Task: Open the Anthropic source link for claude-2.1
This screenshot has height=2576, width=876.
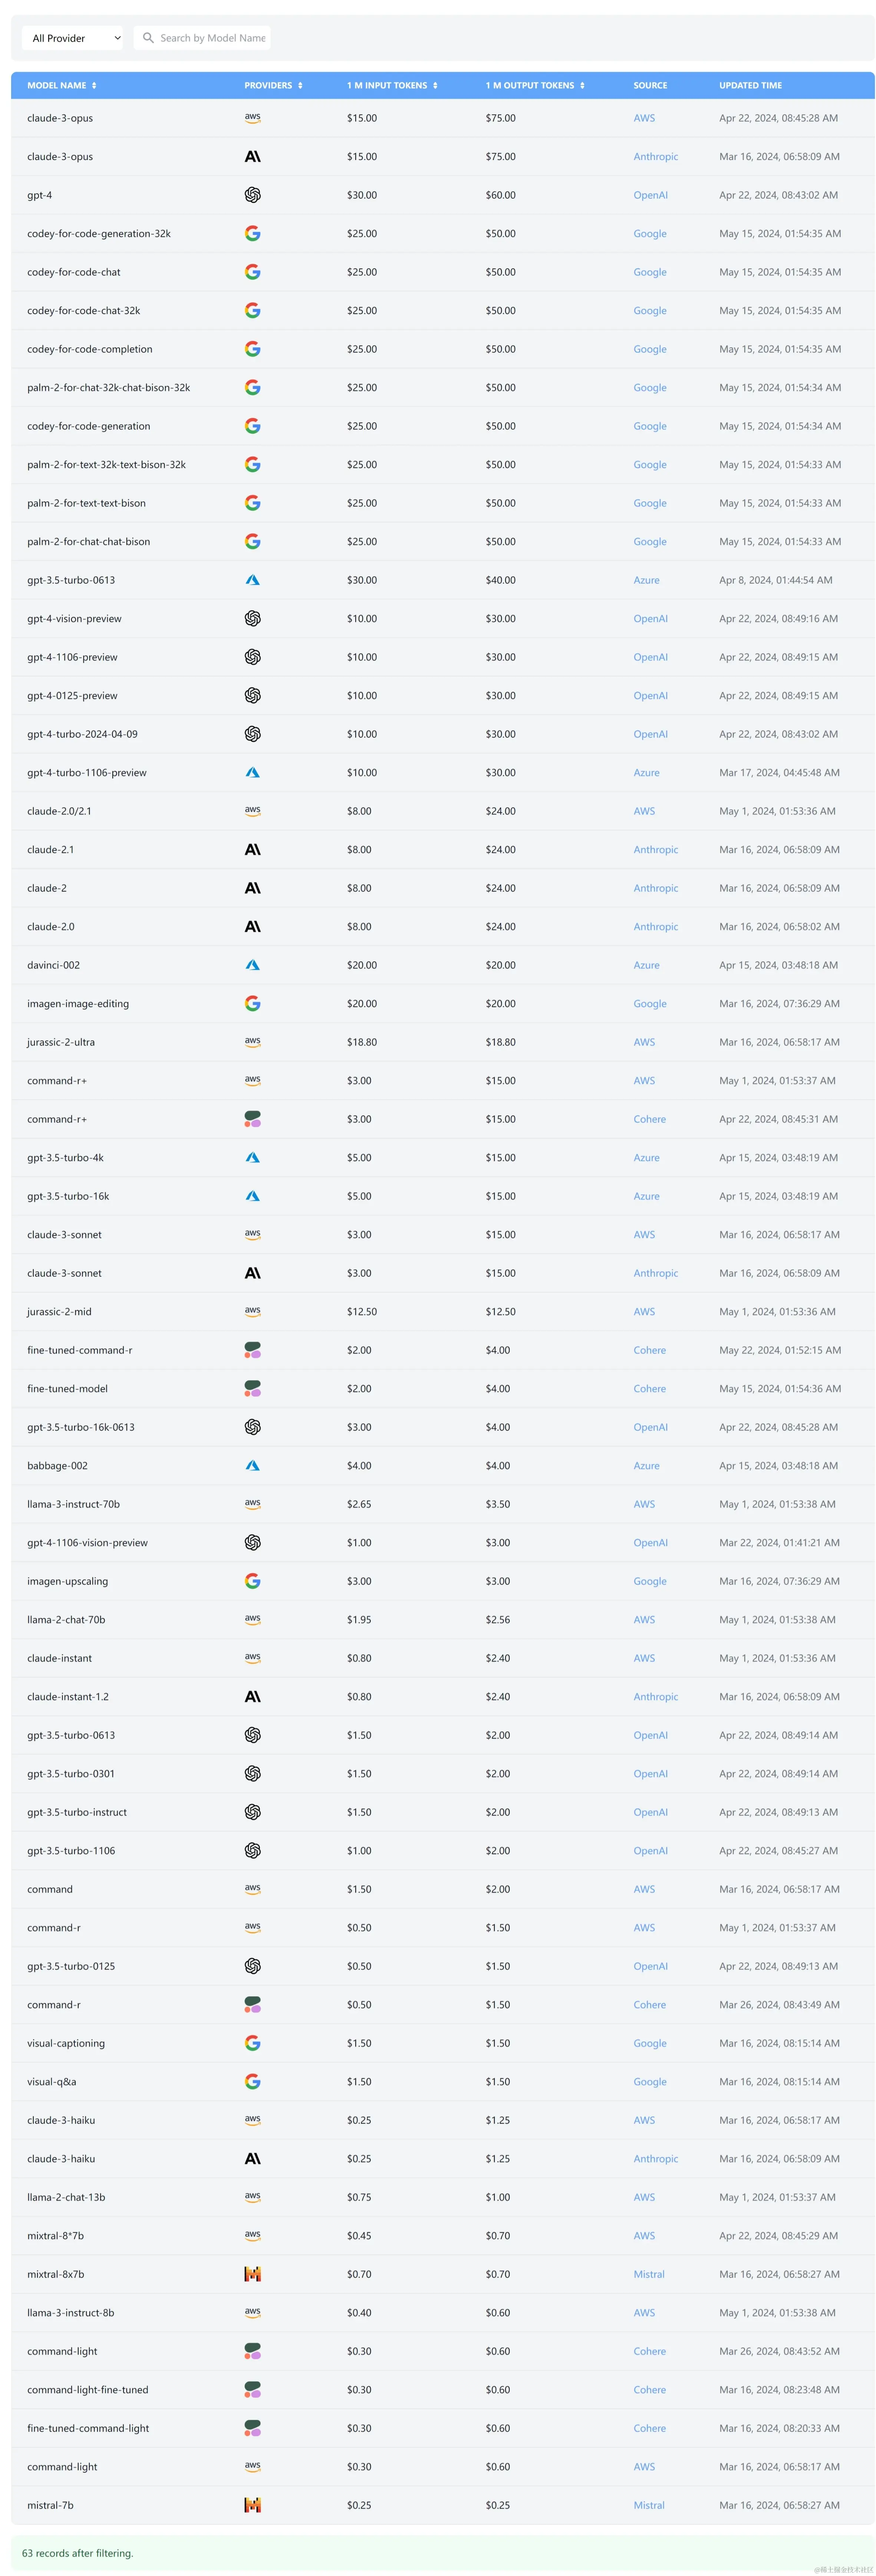Action: pos(655,850)
